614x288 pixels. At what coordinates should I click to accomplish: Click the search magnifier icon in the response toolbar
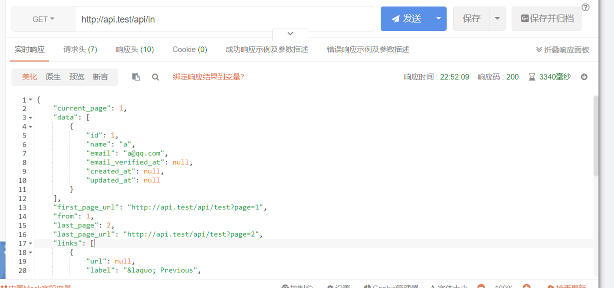click(155, 77)
